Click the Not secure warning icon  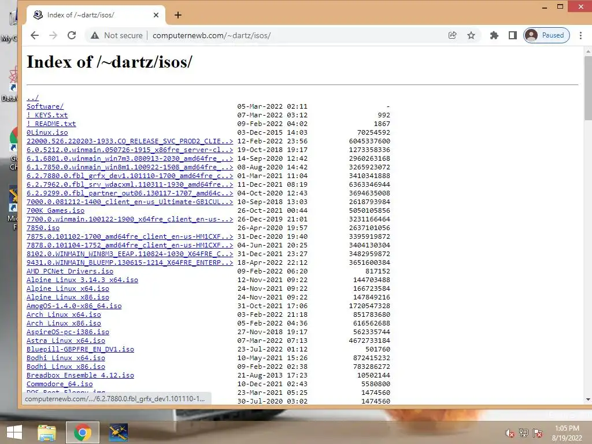(95, 35)
